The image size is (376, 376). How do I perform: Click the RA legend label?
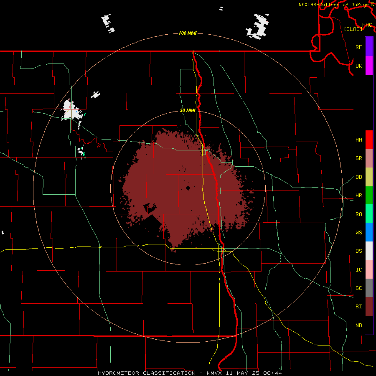358,214
